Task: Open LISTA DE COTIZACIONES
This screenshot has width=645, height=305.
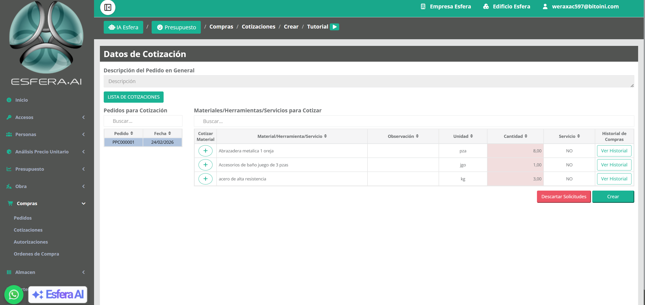Action: 134,97
